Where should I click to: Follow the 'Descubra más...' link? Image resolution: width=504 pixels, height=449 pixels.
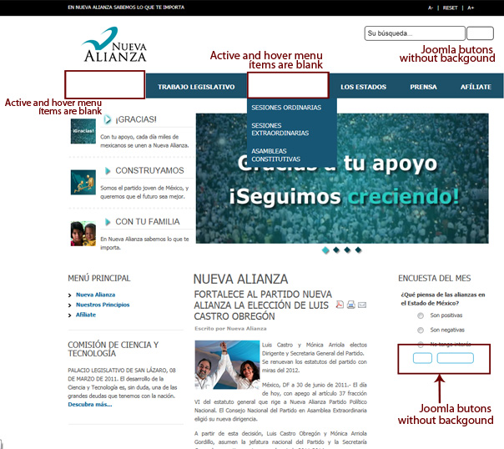coord(90,405)
